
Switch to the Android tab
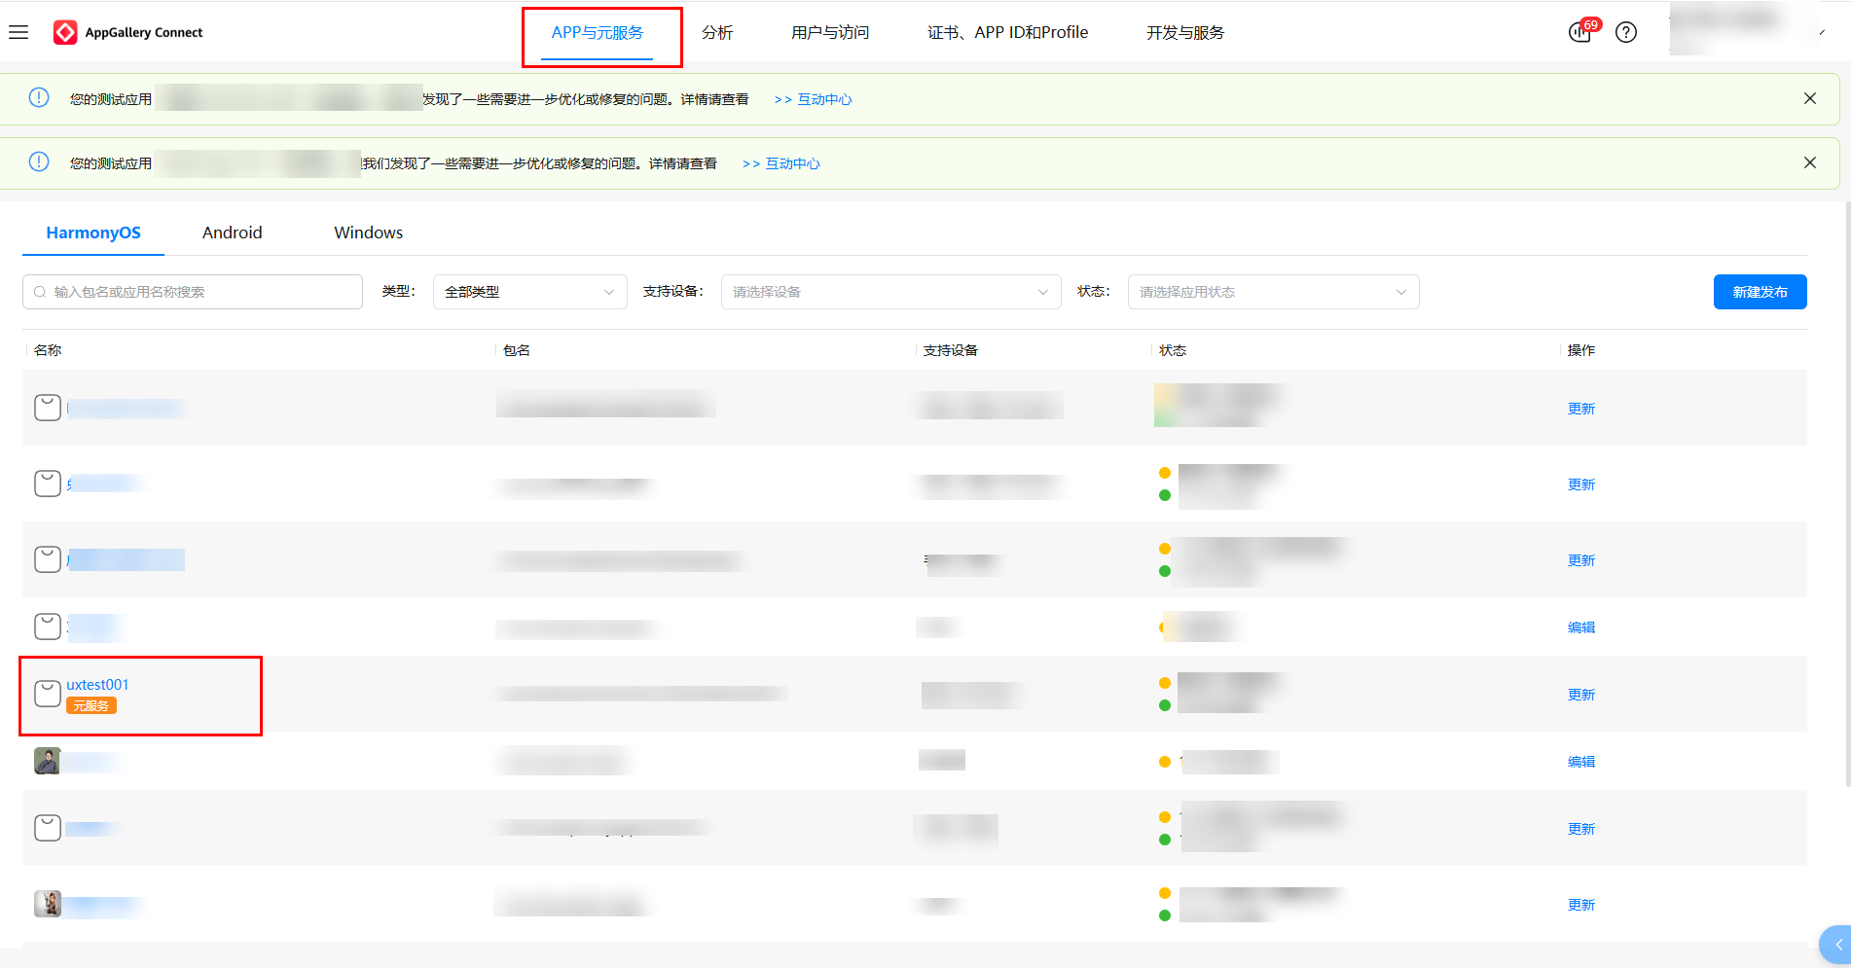[232, 233]
